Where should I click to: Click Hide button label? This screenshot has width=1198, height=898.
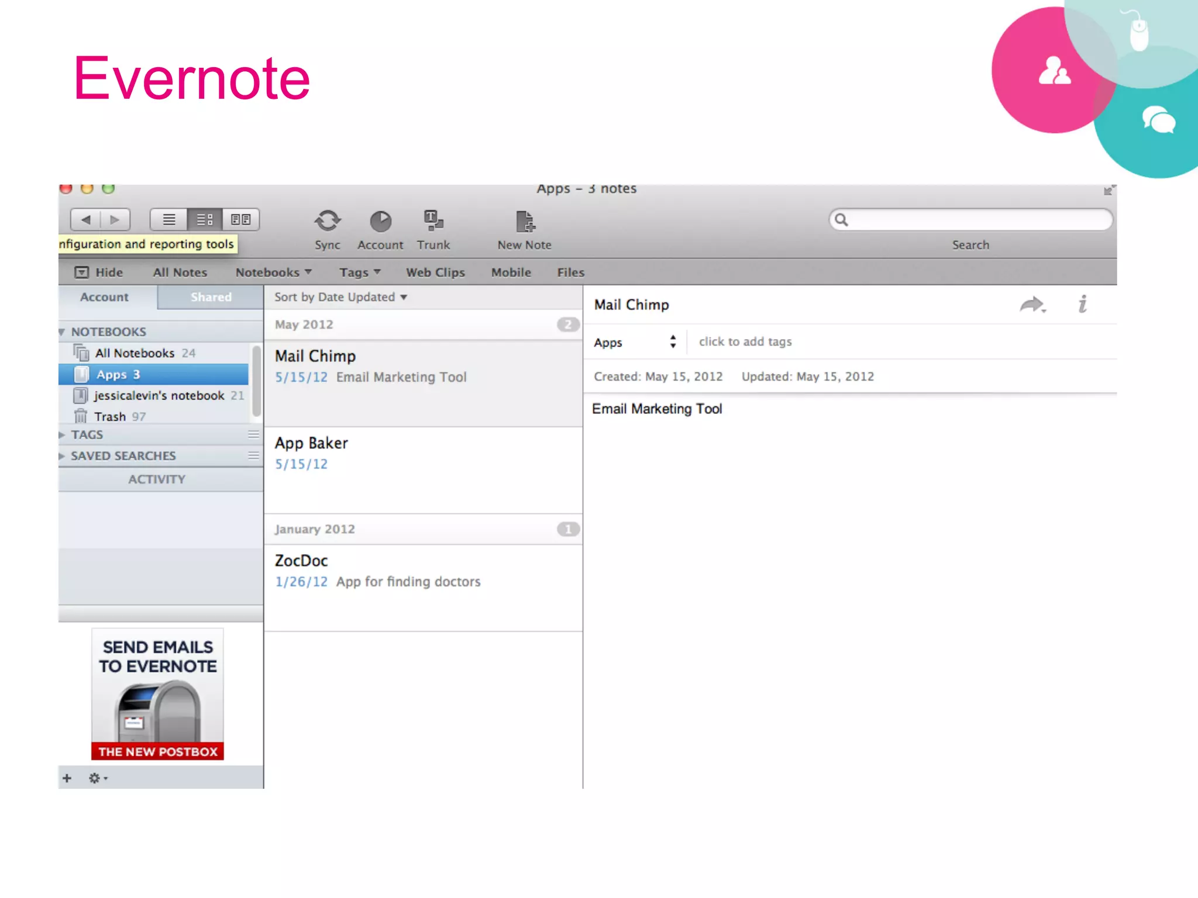click(109, 272)
